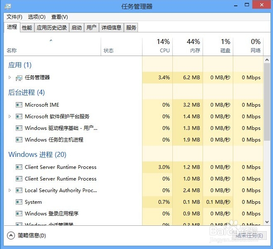This screenshot has height=249, width=273.
Task: Select the 应用 (1) group heading
Action: coord(20,65)
